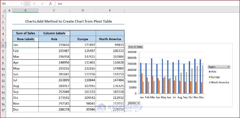This screenshot has height=118, width=240.
Task: Select row 6 header
Action: [x=3, y=45]
